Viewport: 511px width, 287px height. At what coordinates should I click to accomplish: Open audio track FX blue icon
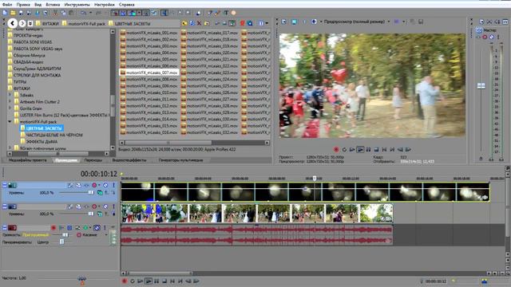coord(69,227)
